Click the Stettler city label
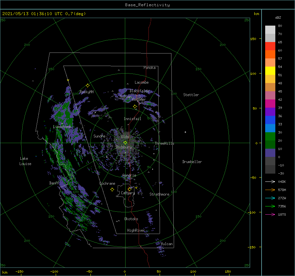The width and height of the screenshot is (295, 276). (191, 95)
